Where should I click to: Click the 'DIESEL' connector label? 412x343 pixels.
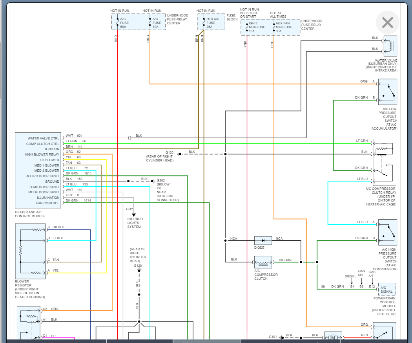click(350, 277)
